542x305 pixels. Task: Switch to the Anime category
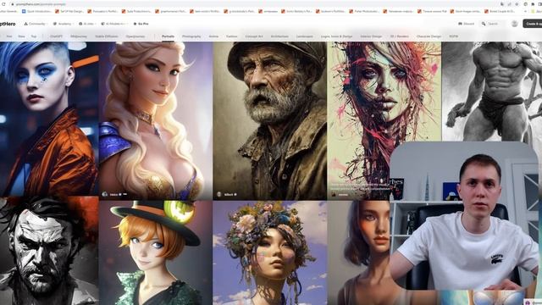pyautogui.click(x=213, y=36)
